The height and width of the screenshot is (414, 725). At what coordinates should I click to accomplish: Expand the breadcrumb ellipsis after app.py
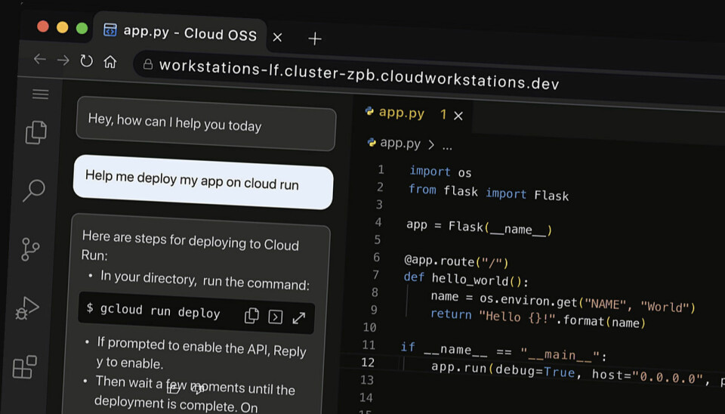coord(447,147)
